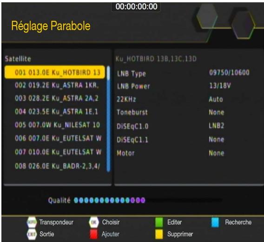Select satellite 003 028.2E Ku_ASTRA 2A
This screenshot has height=242, width=264.
point(57,98)
